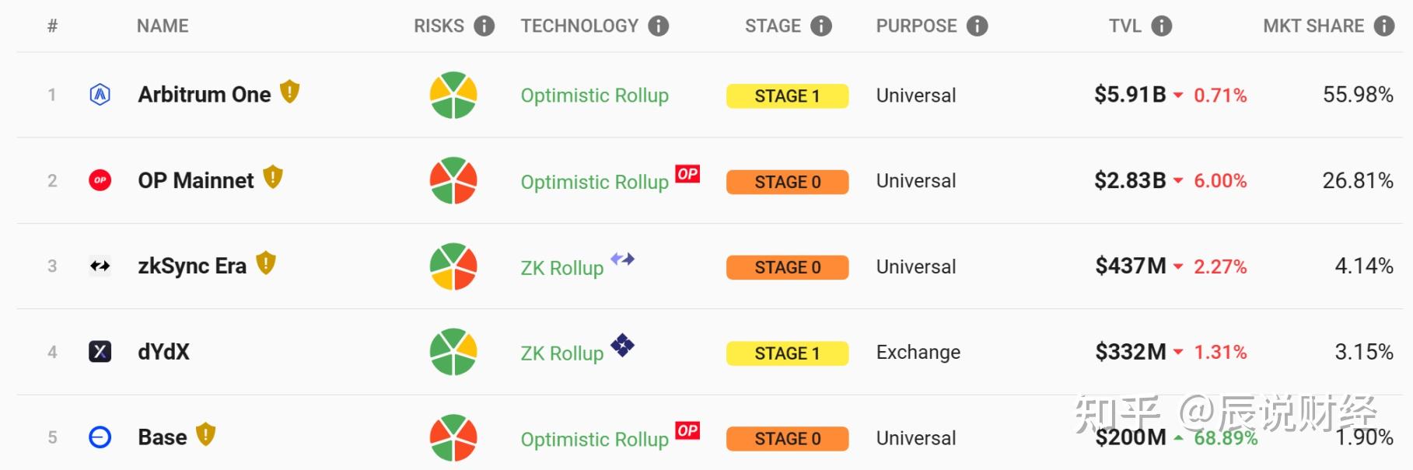Click the StarkEx diamond icon in dYdX row
Viewport: 1413px width, 470px height.
[622, 344]
